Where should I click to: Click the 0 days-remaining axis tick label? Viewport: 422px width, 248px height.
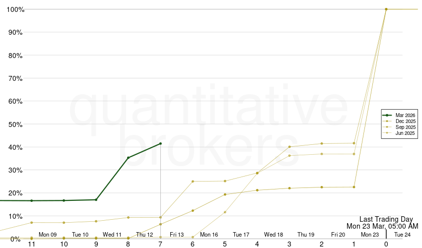click(x=386, y=244)
